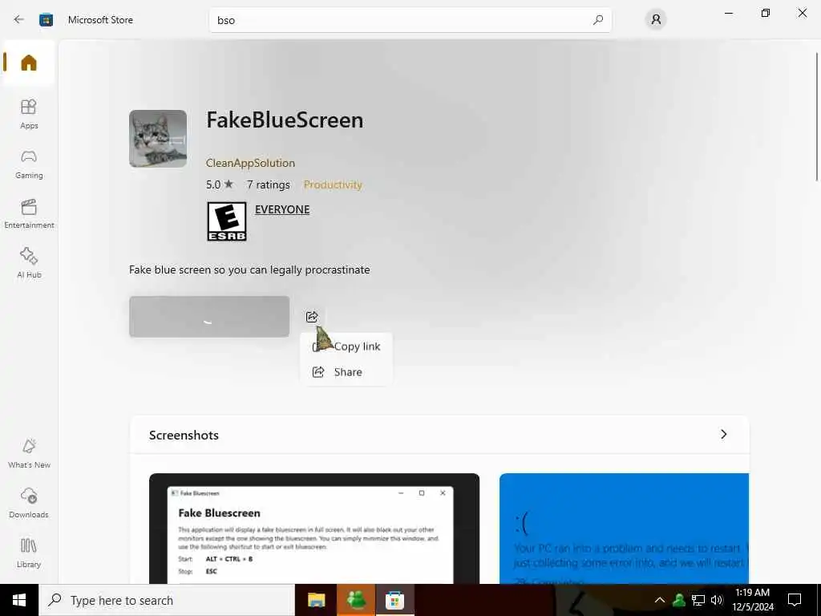Viewport: 821px width, 616px height.
Task: Open the CleanAppSolution publisher link
Action: coord(250,163)
